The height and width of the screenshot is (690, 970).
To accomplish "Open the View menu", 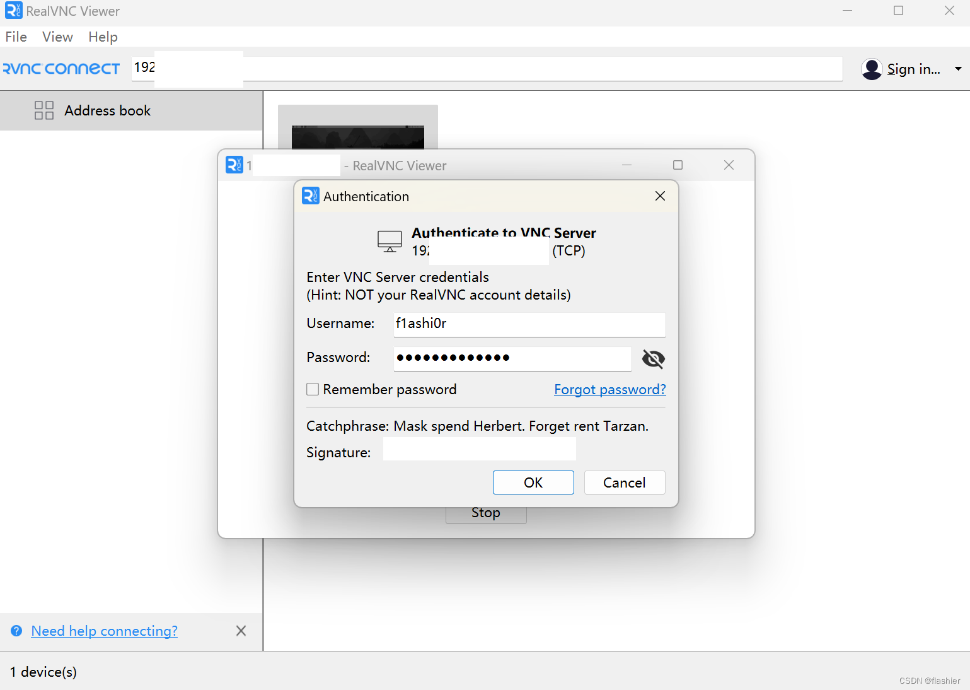I will point(57,37).
